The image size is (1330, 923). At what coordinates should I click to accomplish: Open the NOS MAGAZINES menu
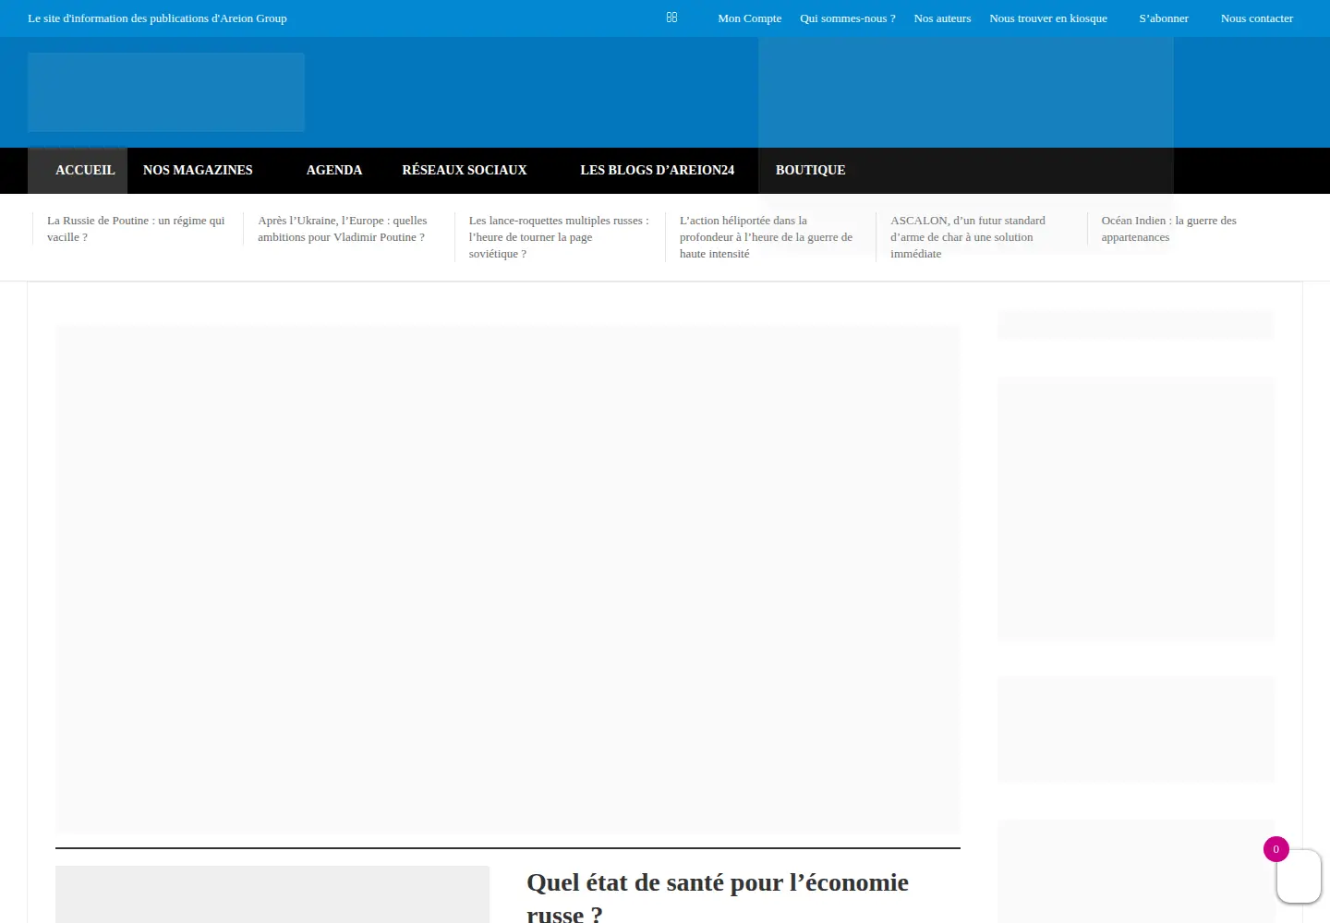point(198,170)
